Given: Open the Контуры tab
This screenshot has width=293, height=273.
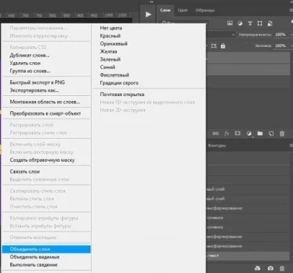Looking at the screenshot, I should [217, 146].
